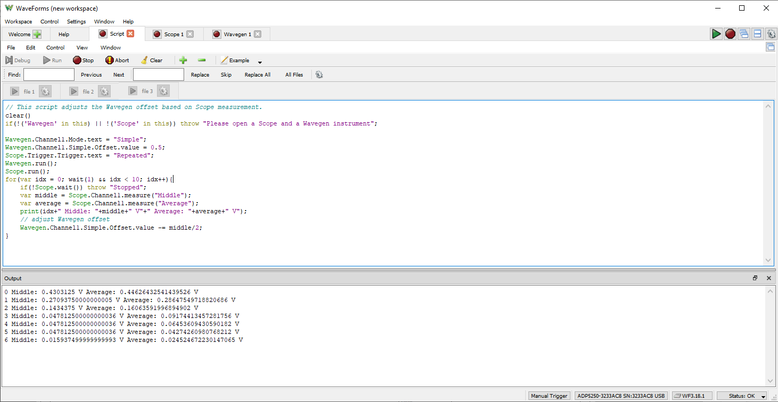The width and height of the screenshot is (778, 402).
Task: Click the WF3.18.1 version button
Action: [x=692, y=396]
